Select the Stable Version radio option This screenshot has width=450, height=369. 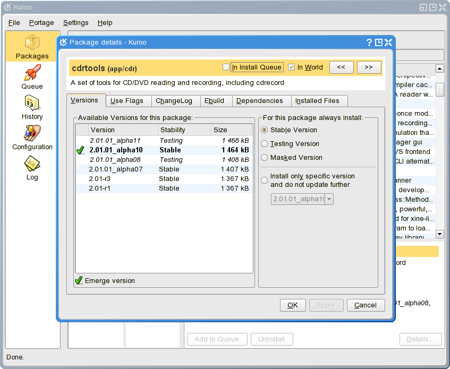pyautogui.click(x=265, y=130)
